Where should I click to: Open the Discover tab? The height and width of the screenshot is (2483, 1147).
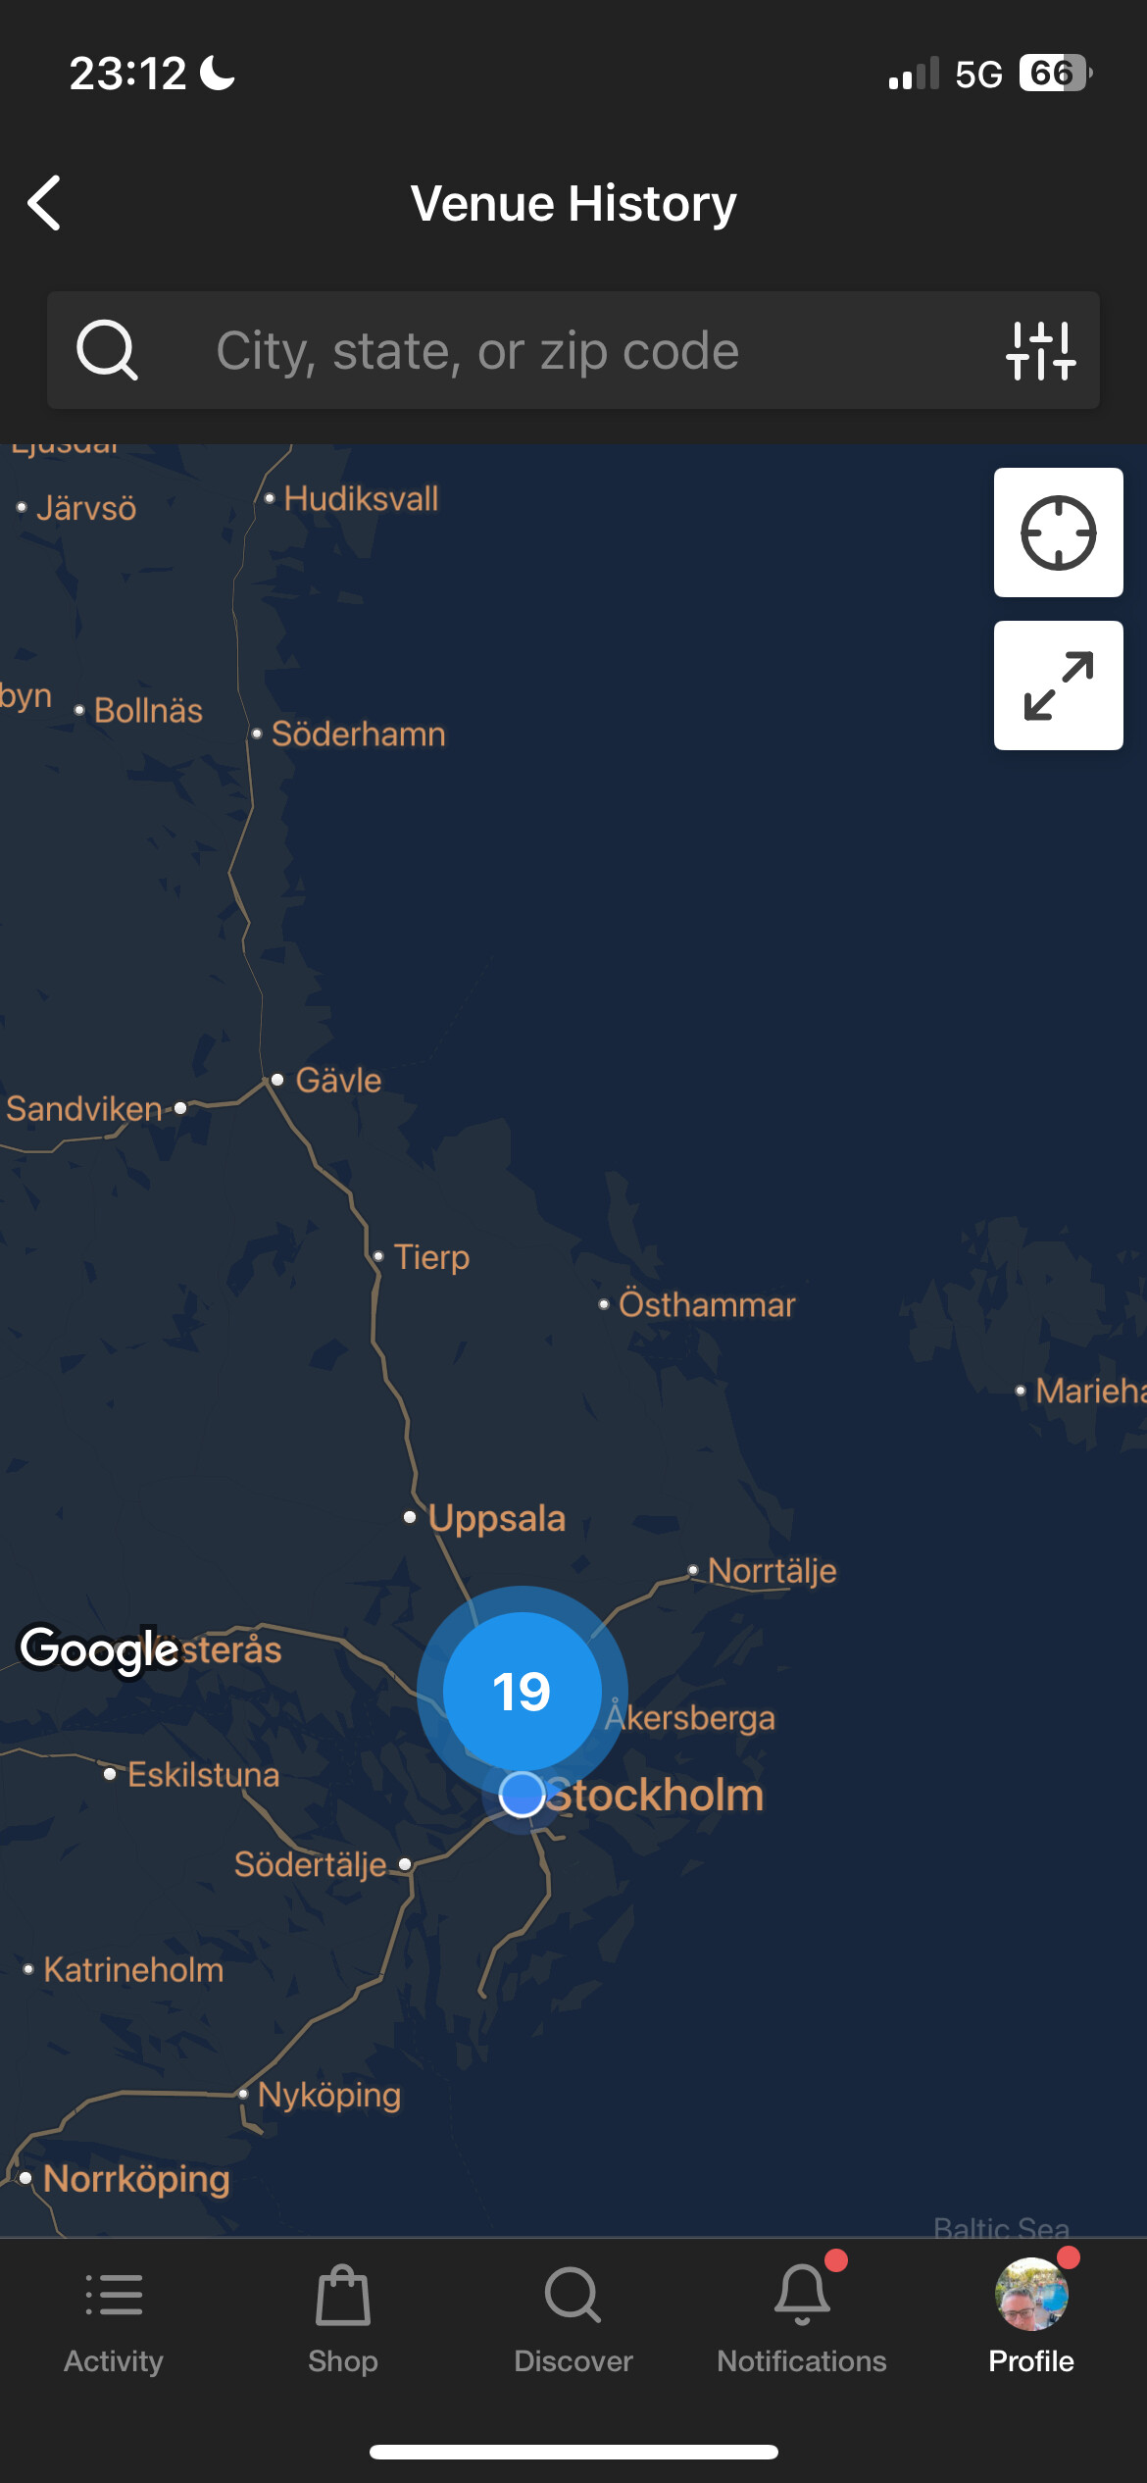click(x=573, y=2318)
